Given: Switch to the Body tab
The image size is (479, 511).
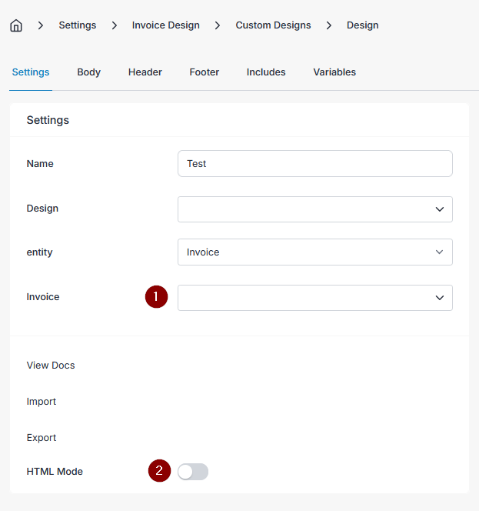Looking at the screenshot, I should (89, 72).
